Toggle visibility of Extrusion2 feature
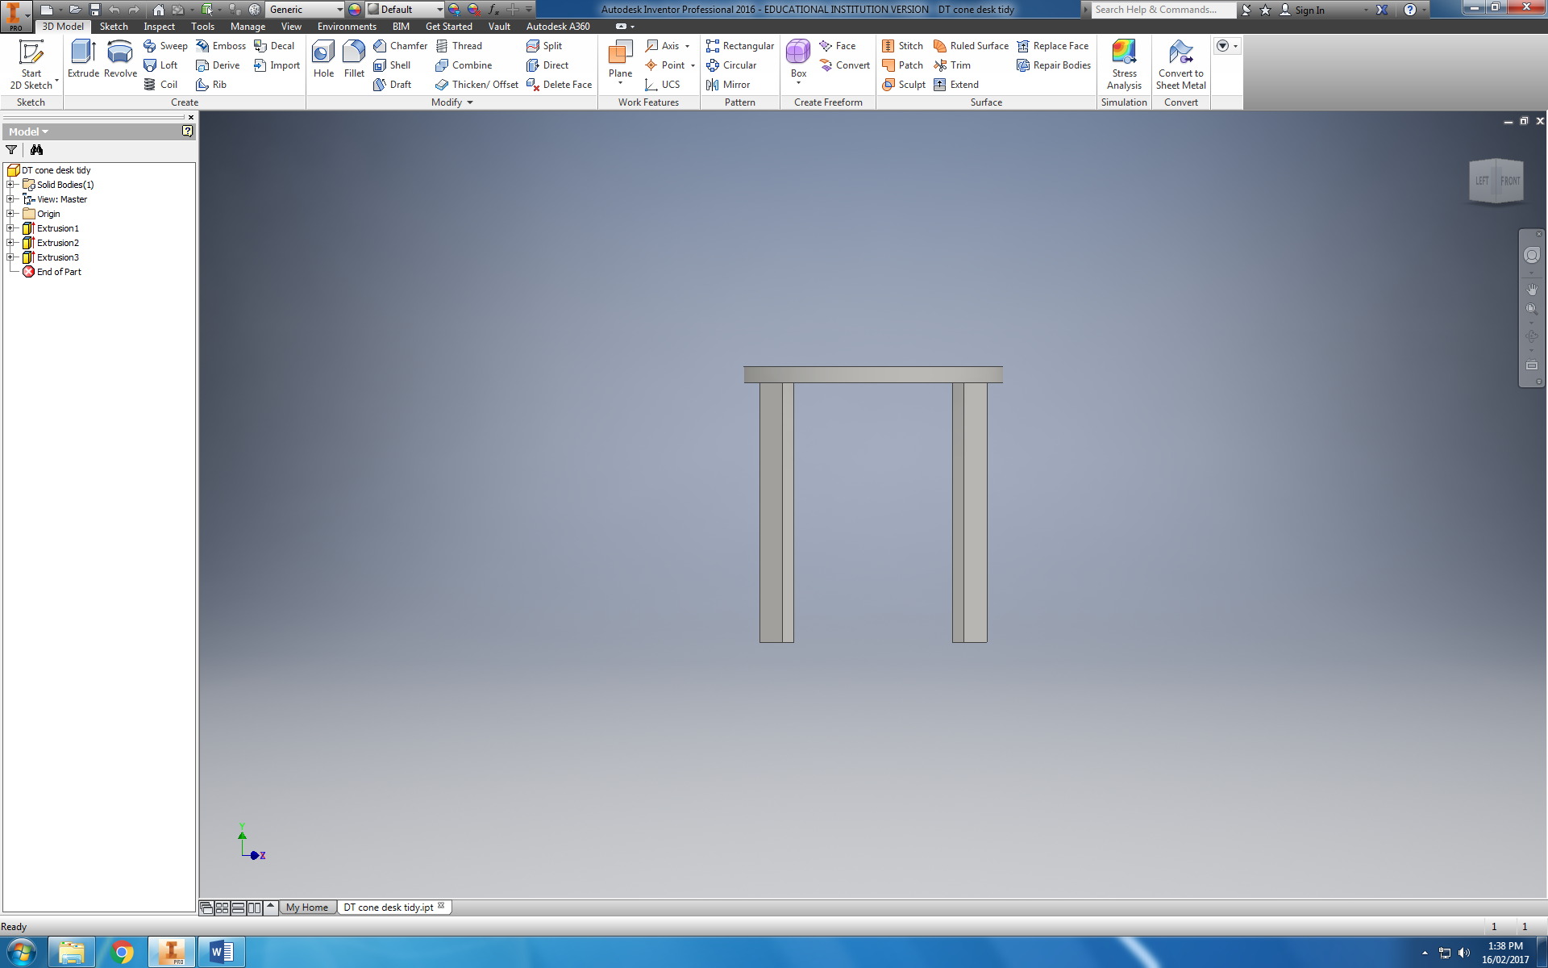The image size is (1548, 968). click(56, 242)
